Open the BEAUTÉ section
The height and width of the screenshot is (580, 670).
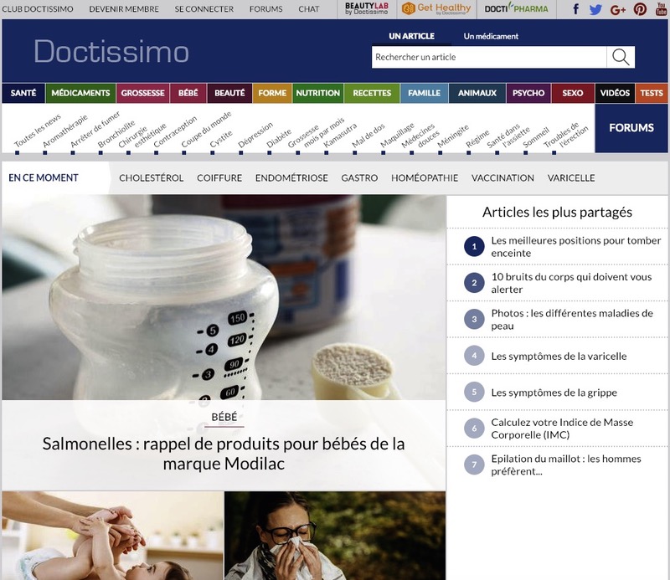point(229,93)
